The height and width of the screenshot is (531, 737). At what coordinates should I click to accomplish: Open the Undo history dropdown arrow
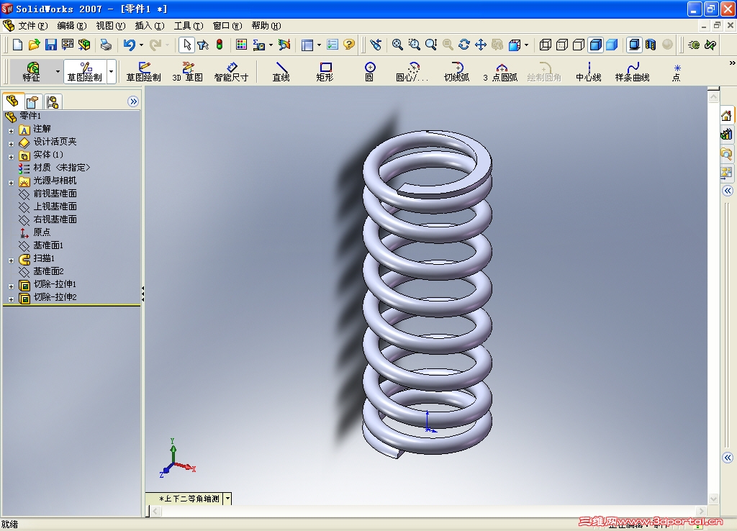141,45
